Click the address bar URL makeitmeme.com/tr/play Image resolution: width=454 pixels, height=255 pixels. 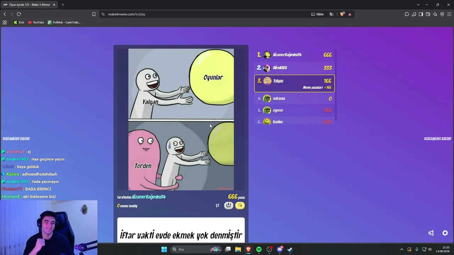127,14
